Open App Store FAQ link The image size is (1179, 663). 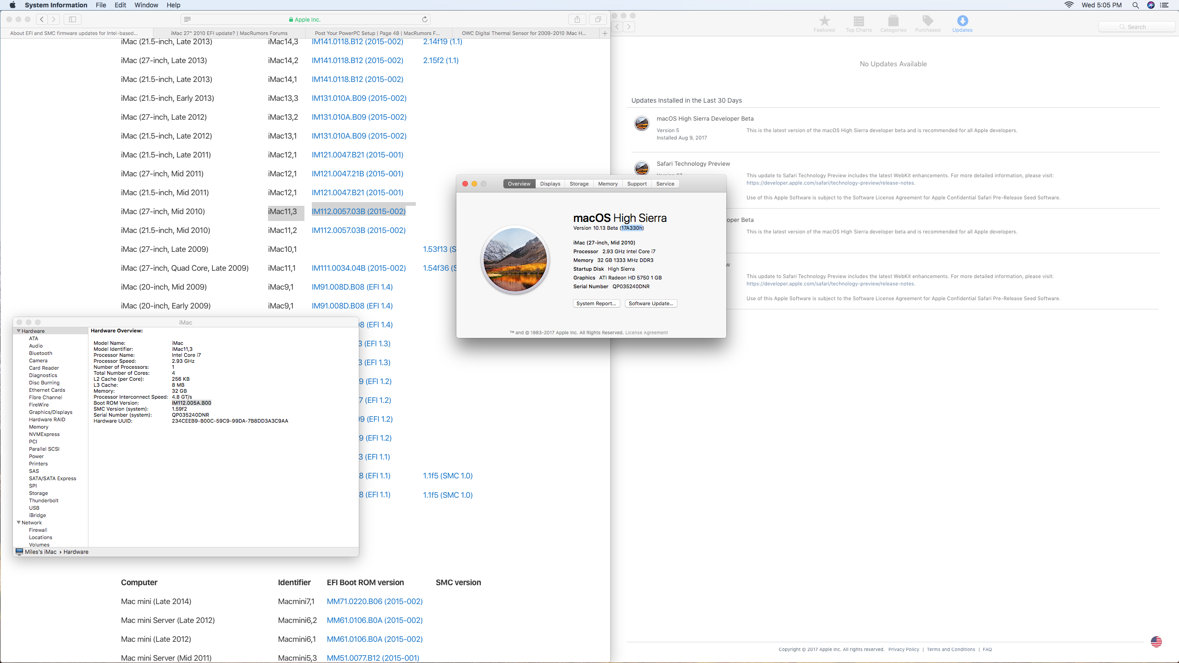tap(987, 650)
